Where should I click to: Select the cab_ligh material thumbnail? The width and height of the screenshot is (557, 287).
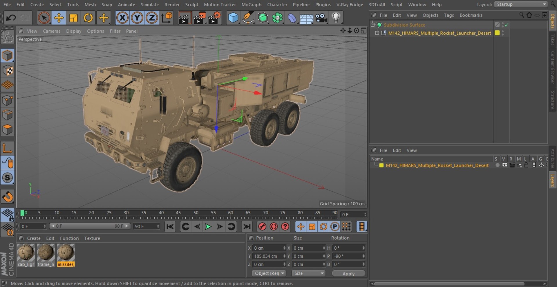click(26, 255)
